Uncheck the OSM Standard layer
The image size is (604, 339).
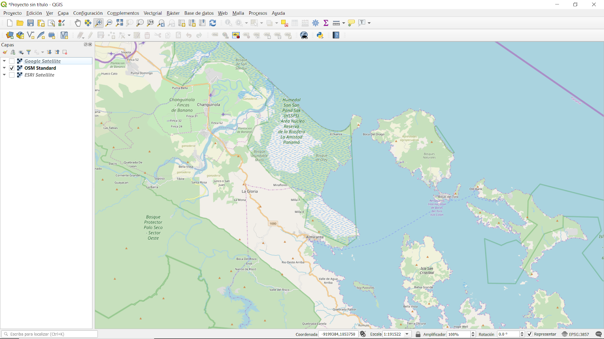pos(12,68)
